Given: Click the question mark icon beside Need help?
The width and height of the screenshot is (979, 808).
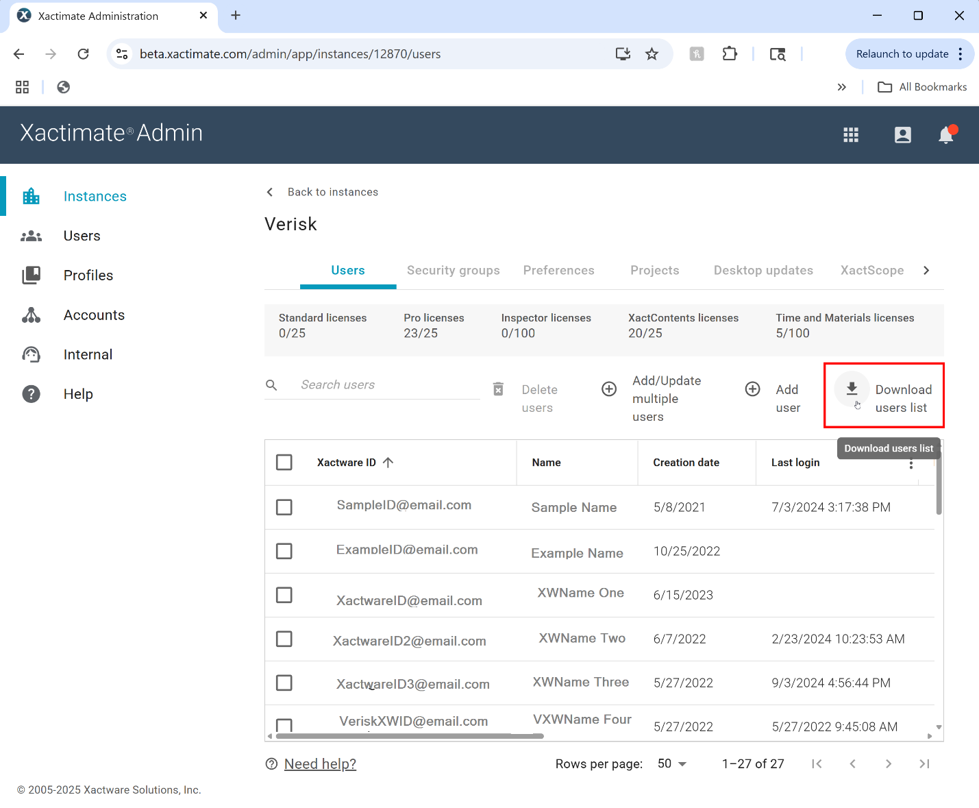Looking at the screenshot, I should click(271, 764).
